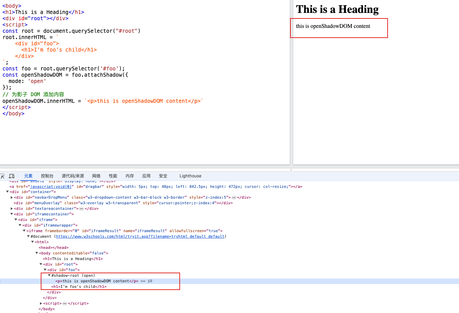Click the <div id="root"> line in editor
Screen dimensions: 459x313
[x=36, y=18]
